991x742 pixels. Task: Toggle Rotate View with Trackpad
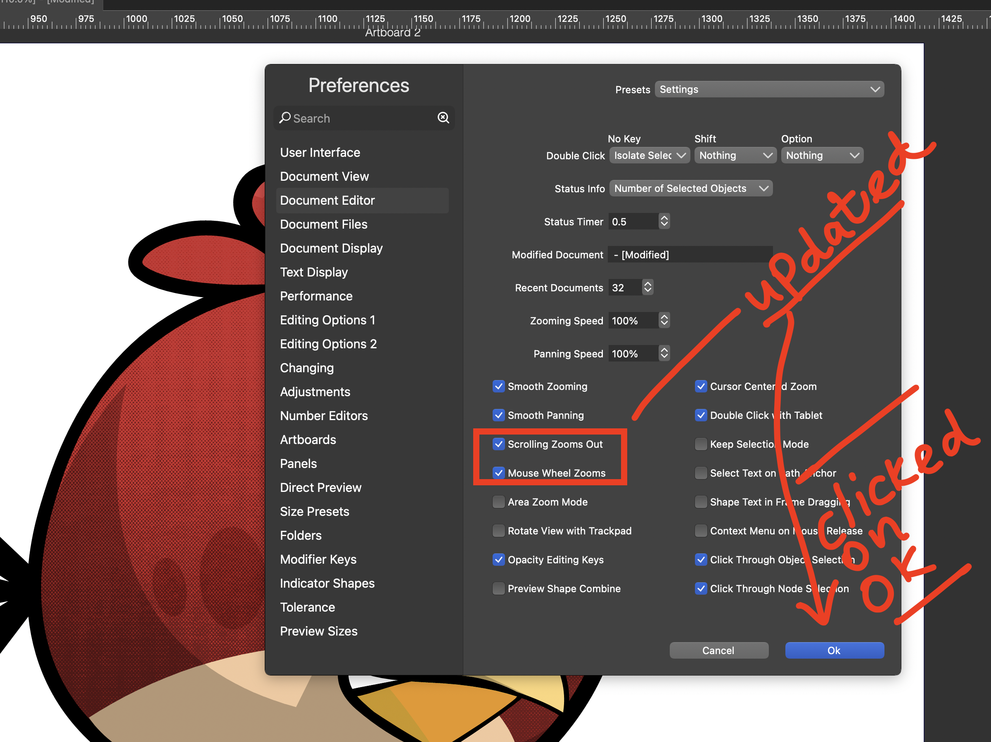pos(498,531)
